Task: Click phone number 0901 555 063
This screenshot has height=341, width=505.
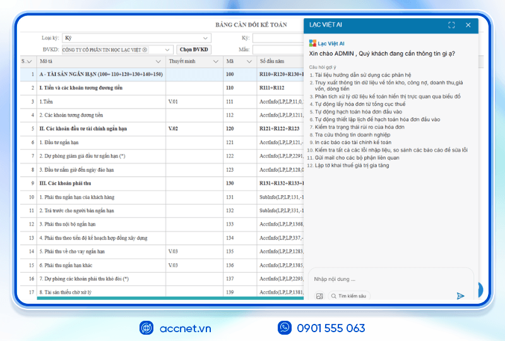Action: tap(331, 328)
